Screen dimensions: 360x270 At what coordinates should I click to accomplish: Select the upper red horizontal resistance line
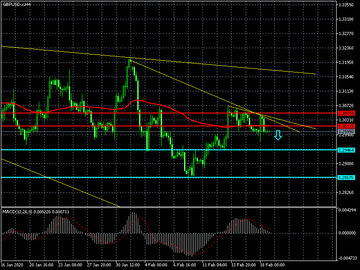169,113
